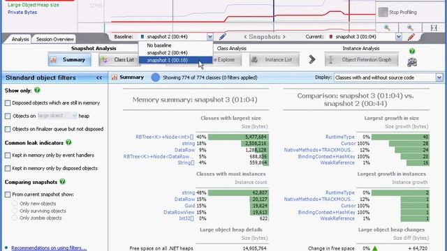
Task: Click green bar for string instance count 62,807
Action: click(x=238, y=192)
